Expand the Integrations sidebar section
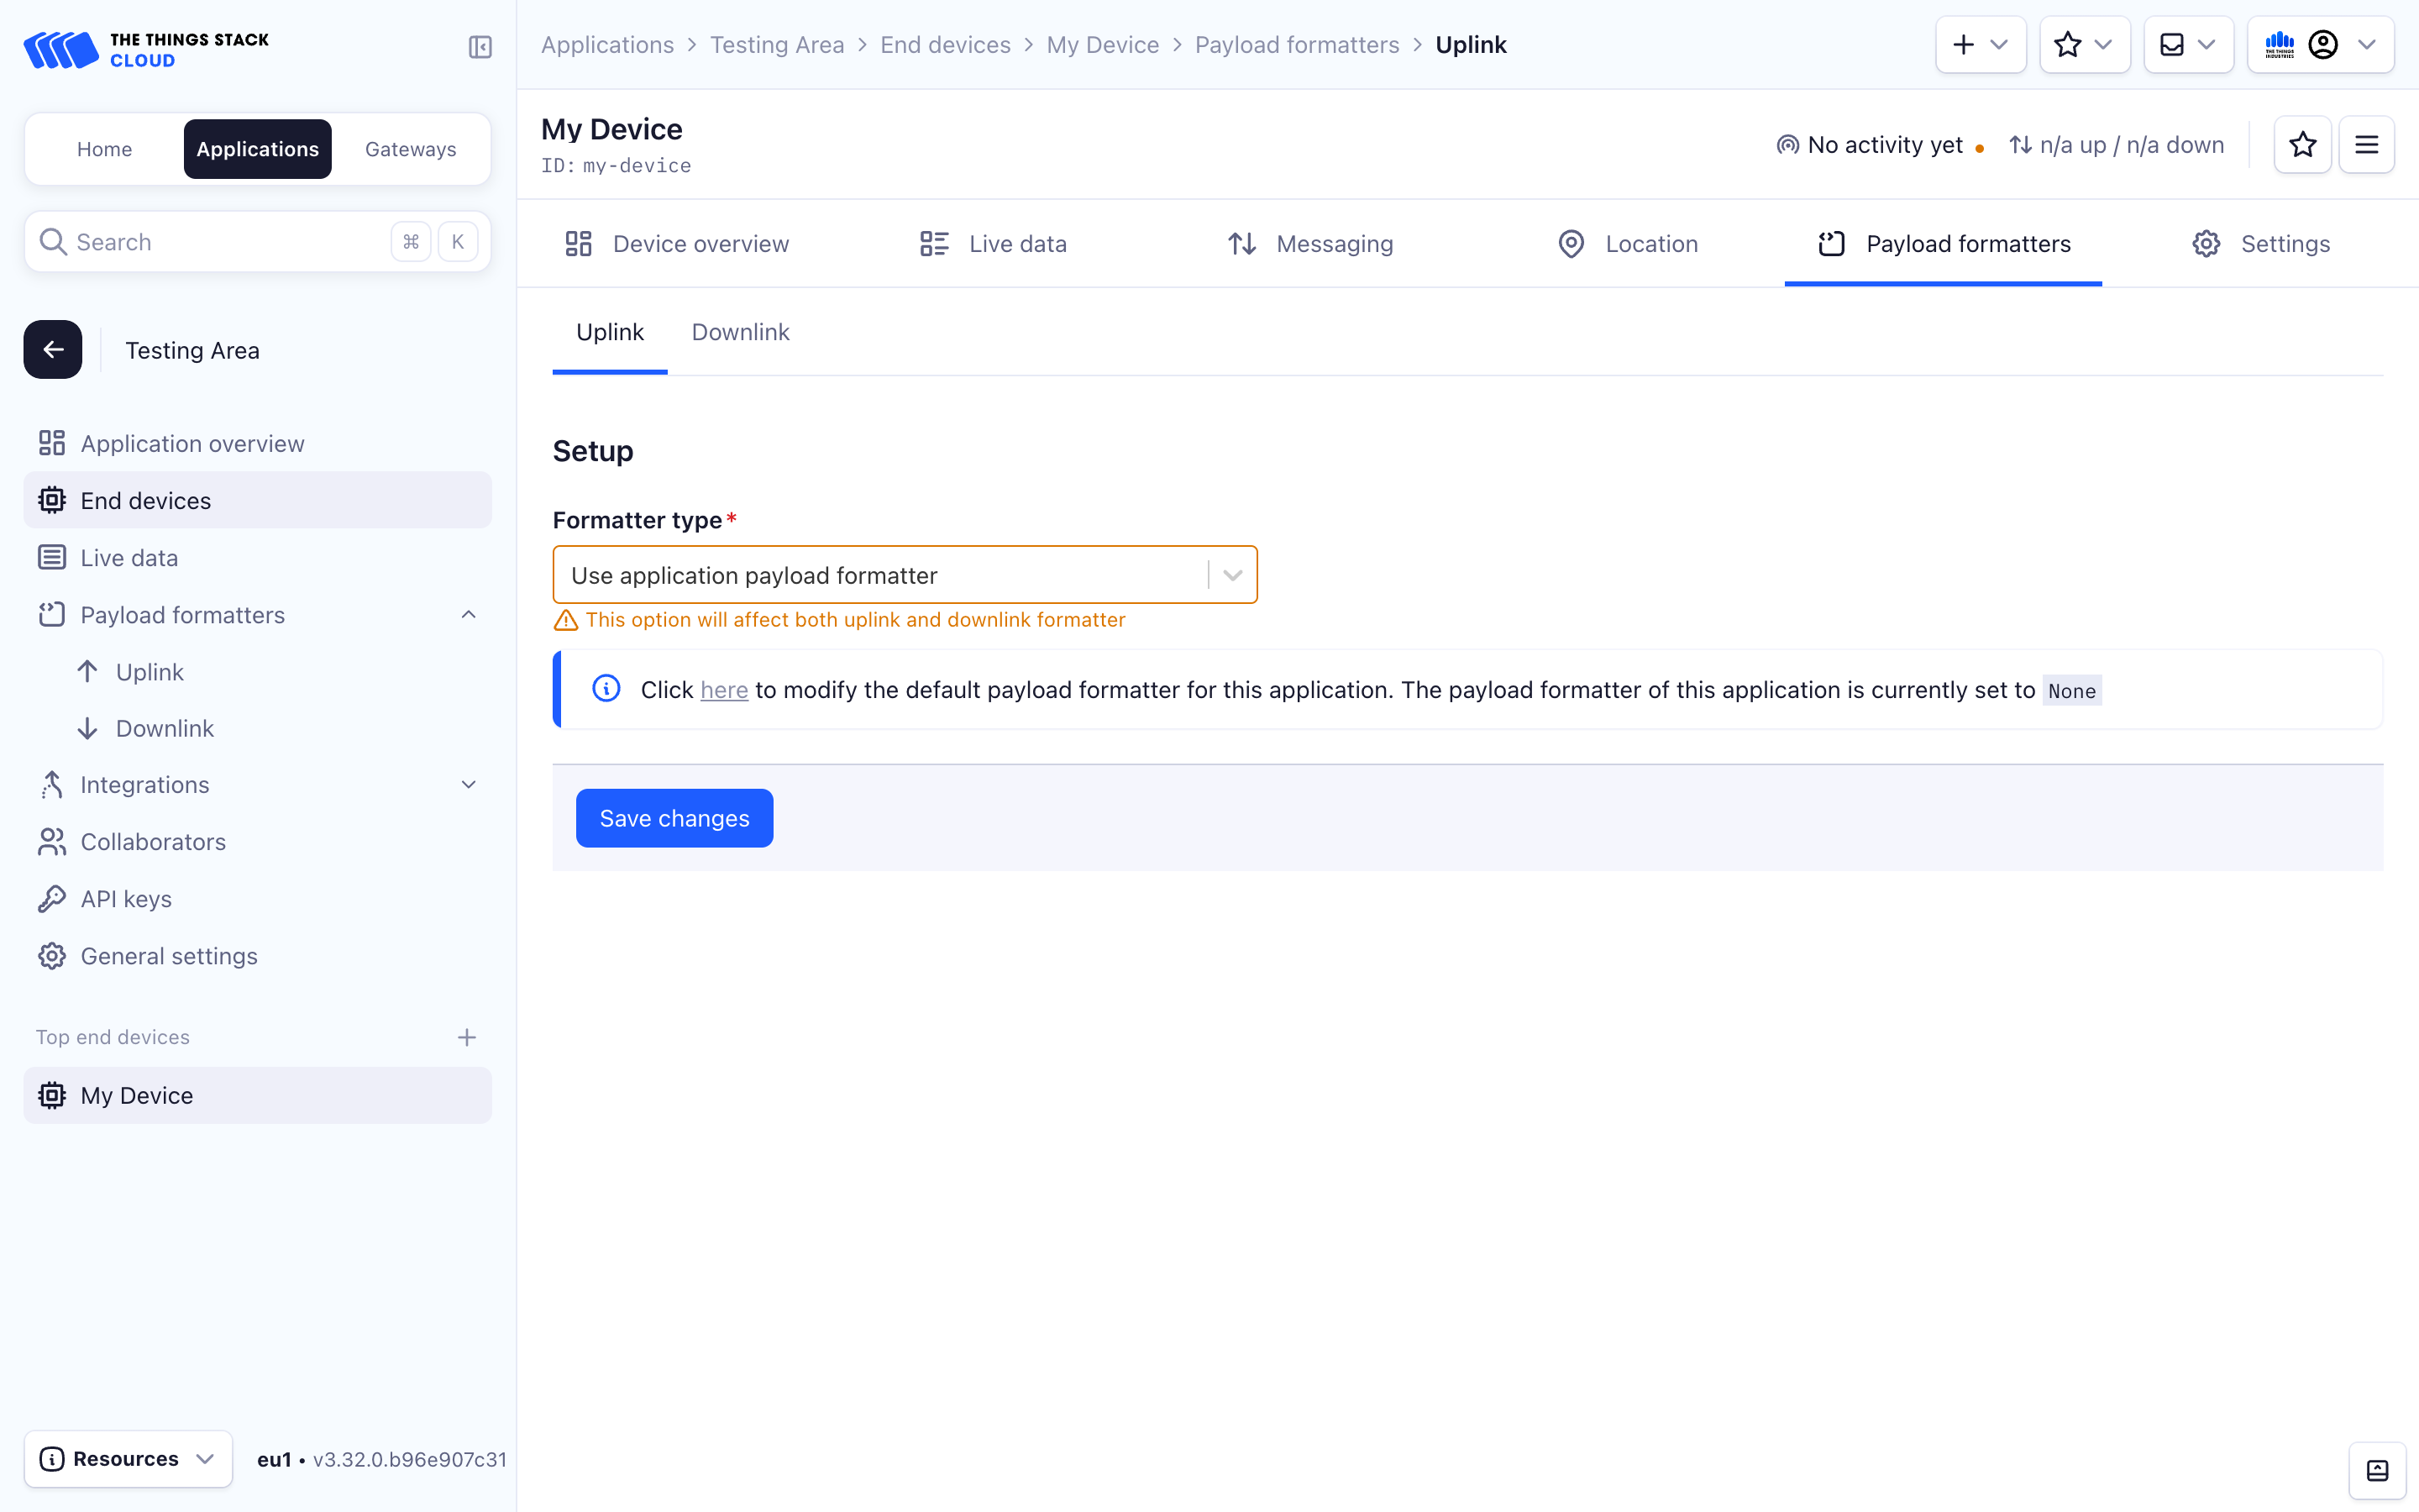Screen dimensions: 2419x1512 468,785
